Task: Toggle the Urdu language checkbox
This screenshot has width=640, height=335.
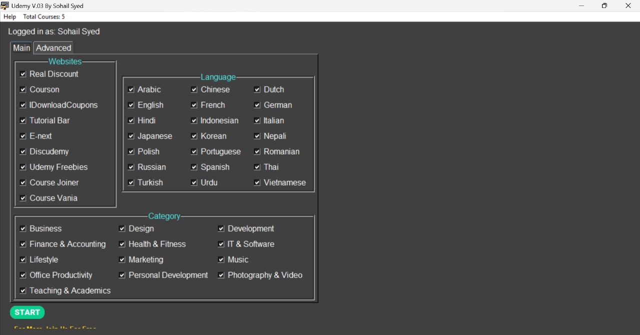Action: pyautogui.click(x=194, y=182)
